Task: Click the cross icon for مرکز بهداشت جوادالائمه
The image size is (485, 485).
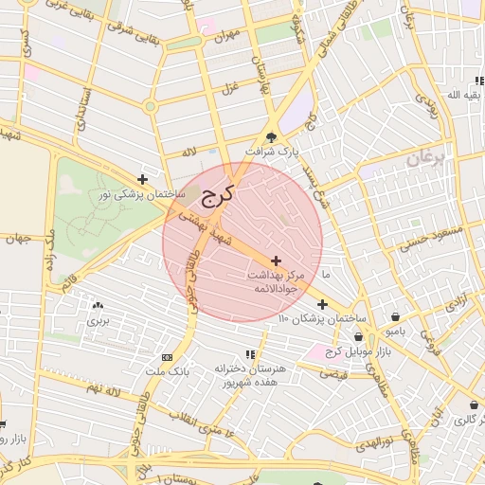Action: coord(276,260)
